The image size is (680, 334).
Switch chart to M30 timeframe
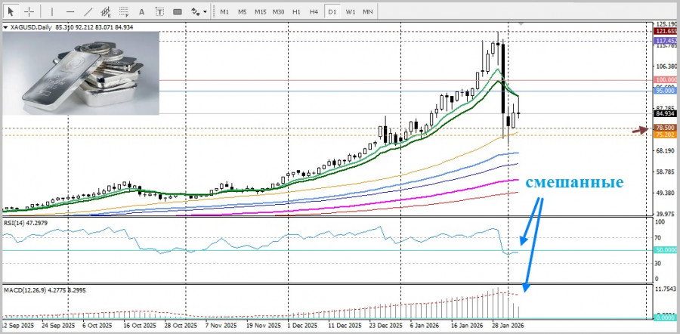(x=278, y=11)
